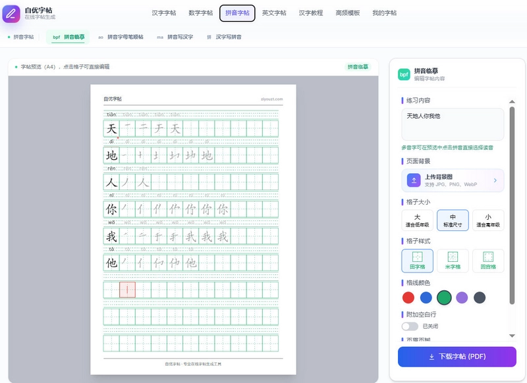
Task: Pick the red grid line color
Action: click(x=408, y=297)
